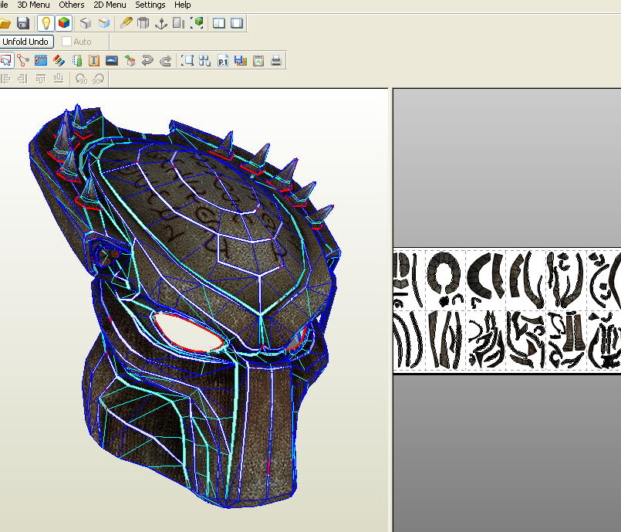Save the project with the floppy icon
The image size is (621, 532).
pos(23,23)
